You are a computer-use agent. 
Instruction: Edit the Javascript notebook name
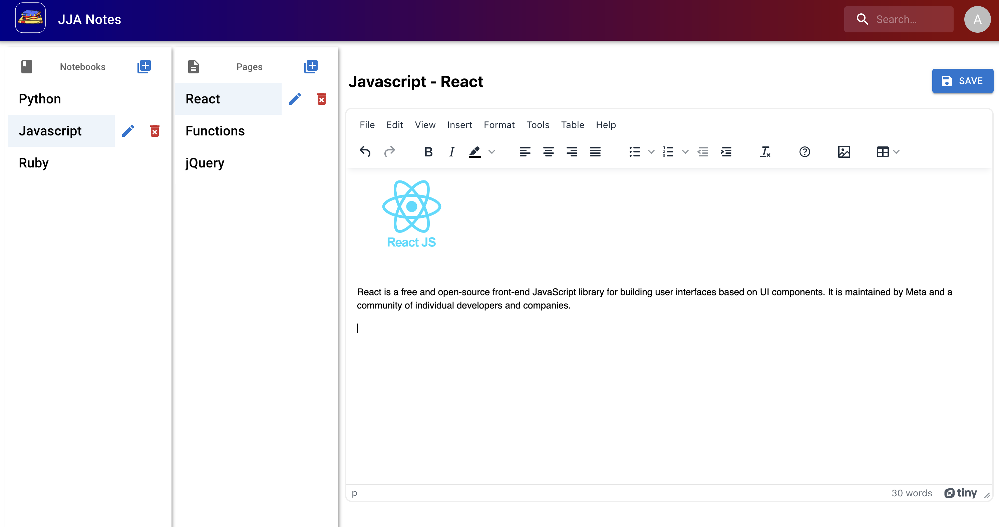[x=128, y=131]
